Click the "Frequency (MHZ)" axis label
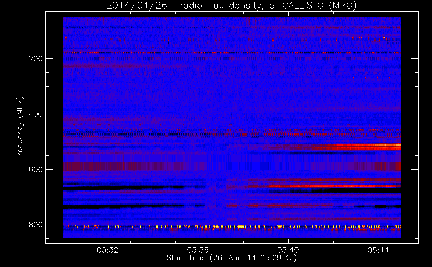The image size is (432, 267). pyautogui.click(x=20, y=128)
